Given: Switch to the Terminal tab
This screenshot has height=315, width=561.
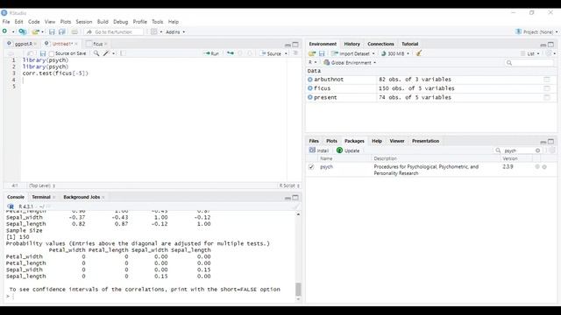Looking at the screenshot, I should [41, 197].
